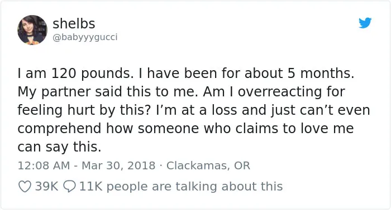Click the text "My partner said this to me."
The width and height of the screenshot is (391, 210).
pyautogui.click(x=108, y=92)
